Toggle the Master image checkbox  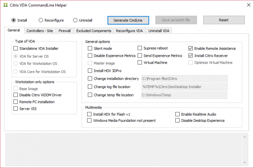(90, 63)
